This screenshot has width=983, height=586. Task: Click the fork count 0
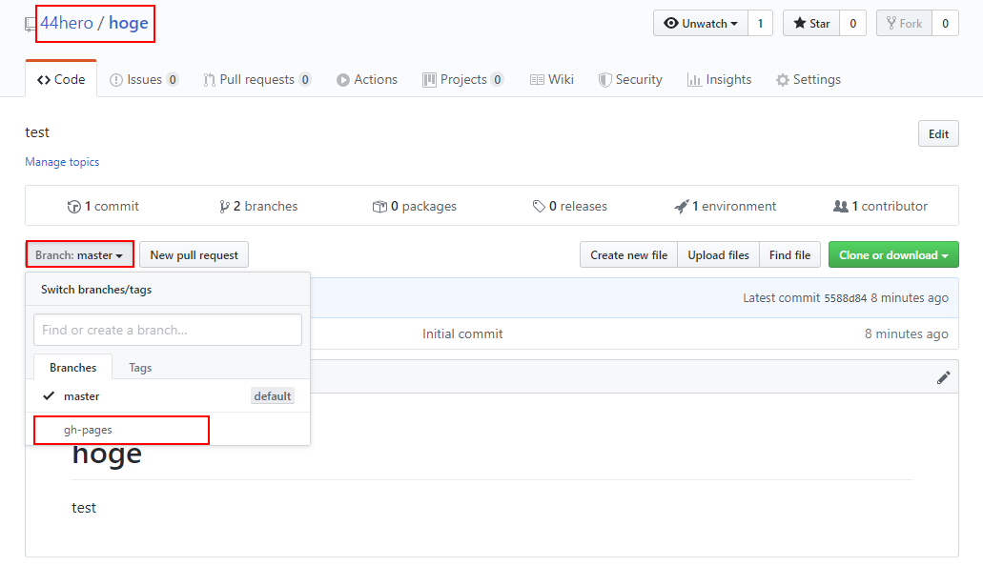[946, 23]
